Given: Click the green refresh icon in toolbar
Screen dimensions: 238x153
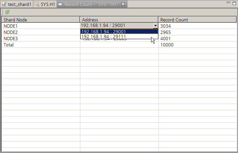Looking at the screenshot, I should [7, 12].
